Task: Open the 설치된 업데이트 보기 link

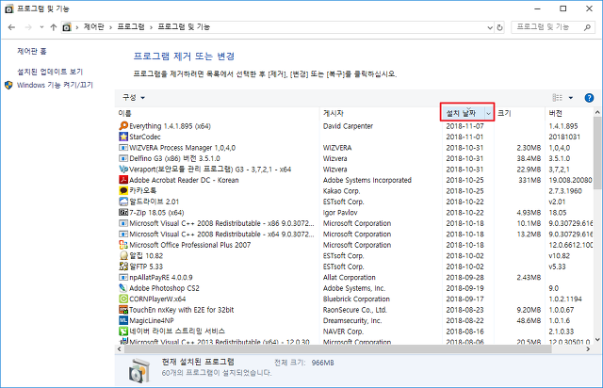Action: pos(50,72)
